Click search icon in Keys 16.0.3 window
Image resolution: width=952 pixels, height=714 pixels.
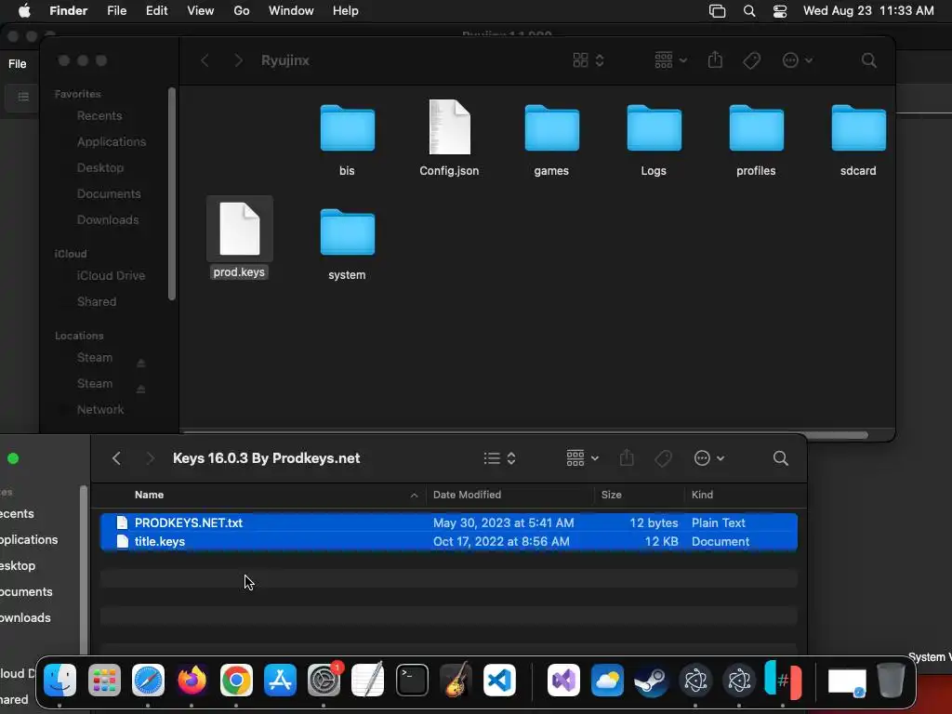tap(781, 458)
